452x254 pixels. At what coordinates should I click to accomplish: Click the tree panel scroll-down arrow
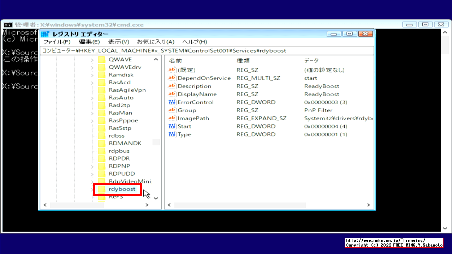pyautogui.click(x=156, y=198)
